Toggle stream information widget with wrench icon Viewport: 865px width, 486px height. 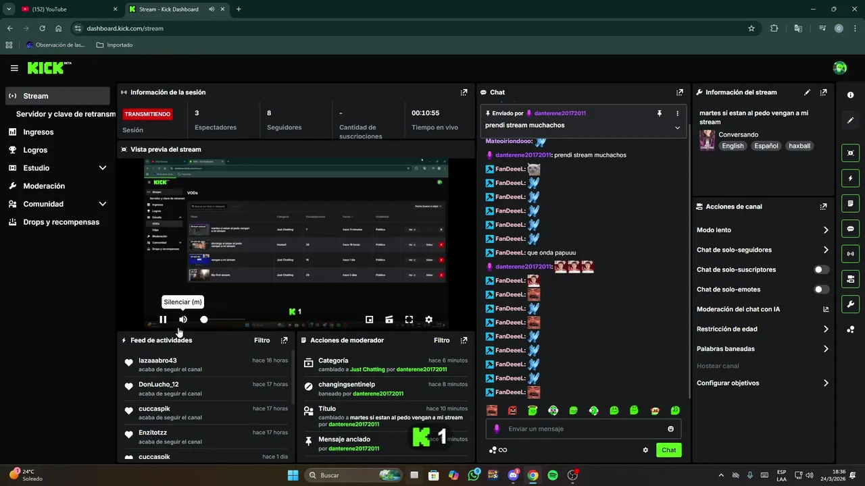[x=850, y=304]
